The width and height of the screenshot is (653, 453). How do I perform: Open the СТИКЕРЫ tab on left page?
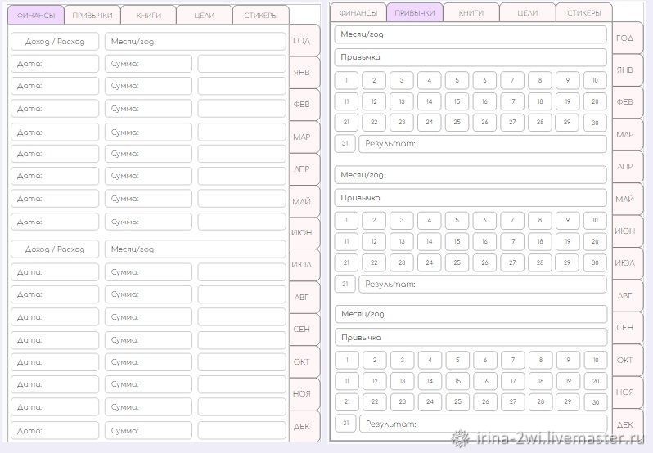point(261,15)
